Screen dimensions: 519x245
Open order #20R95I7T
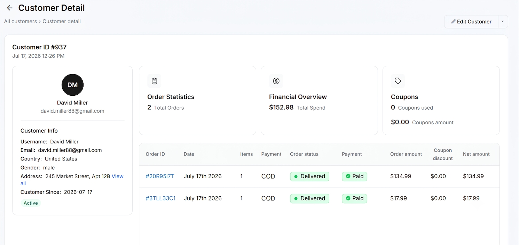[x=160, y=176]
